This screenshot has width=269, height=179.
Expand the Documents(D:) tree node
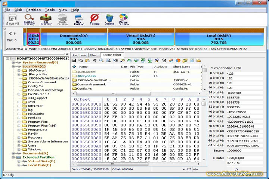[13, 153]
